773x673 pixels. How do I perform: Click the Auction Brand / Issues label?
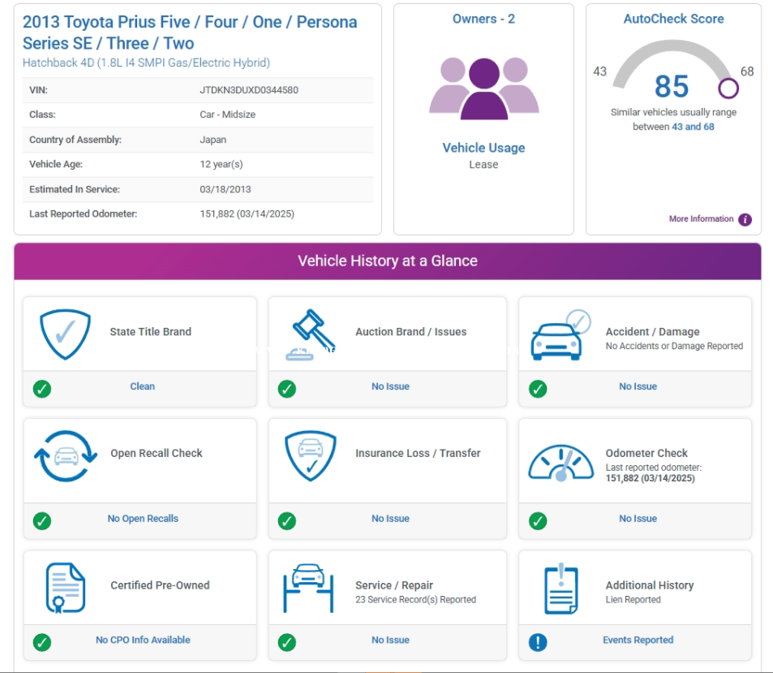click(x=410, y=331)
